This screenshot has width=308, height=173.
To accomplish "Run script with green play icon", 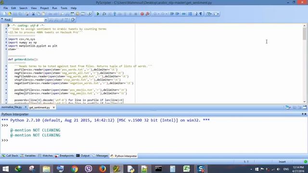I will [98, 14].
